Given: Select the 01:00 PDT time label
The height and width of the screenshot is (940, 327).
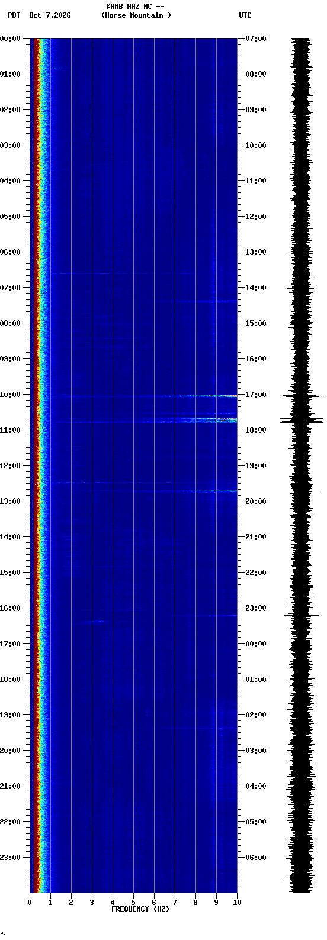Looking at the screenshot, I should [x=10, y=74].
